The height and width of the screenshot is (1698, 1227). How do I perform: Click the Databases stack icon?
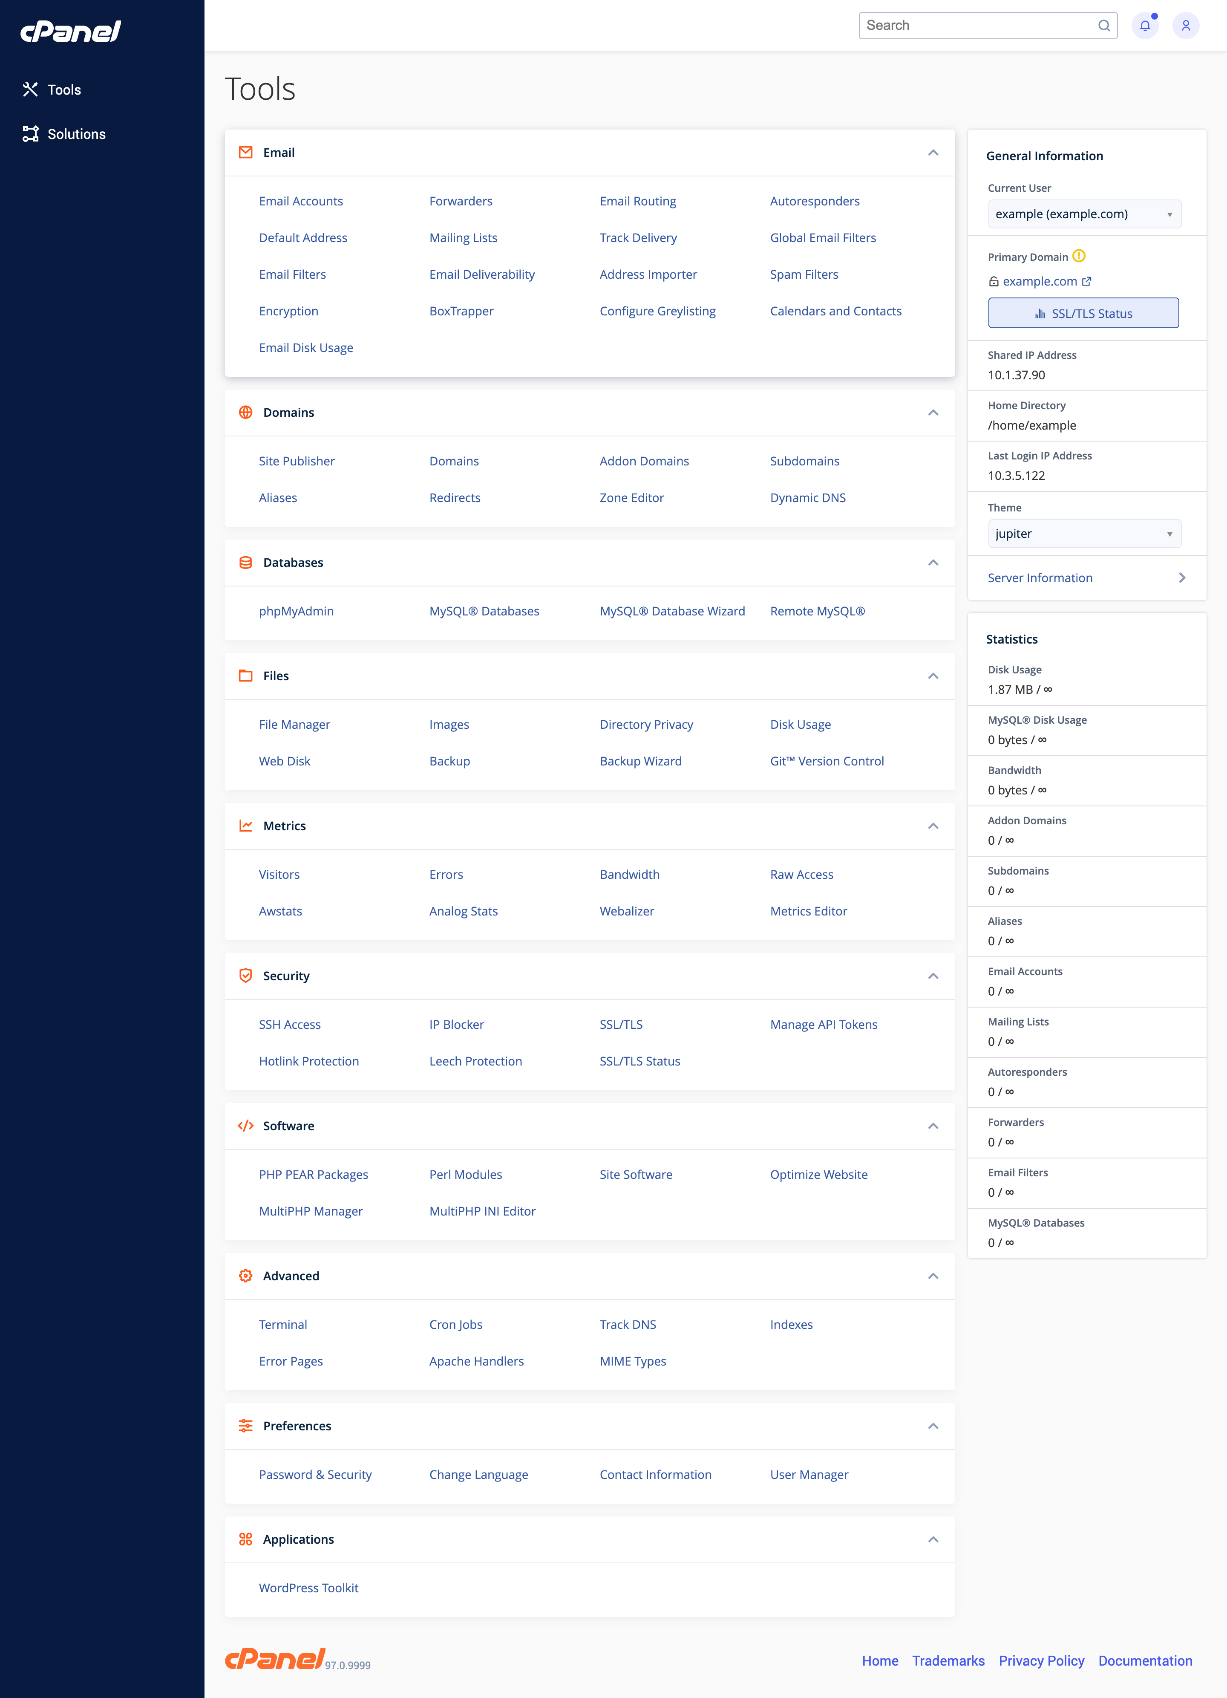click(x=245, y=562)
